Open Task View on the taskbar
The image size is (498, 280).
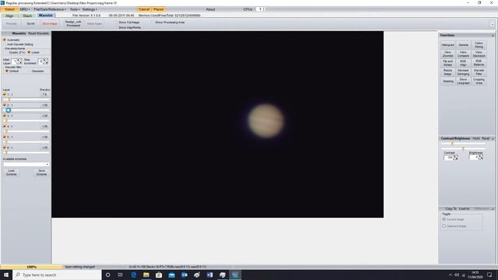[121, 275]
